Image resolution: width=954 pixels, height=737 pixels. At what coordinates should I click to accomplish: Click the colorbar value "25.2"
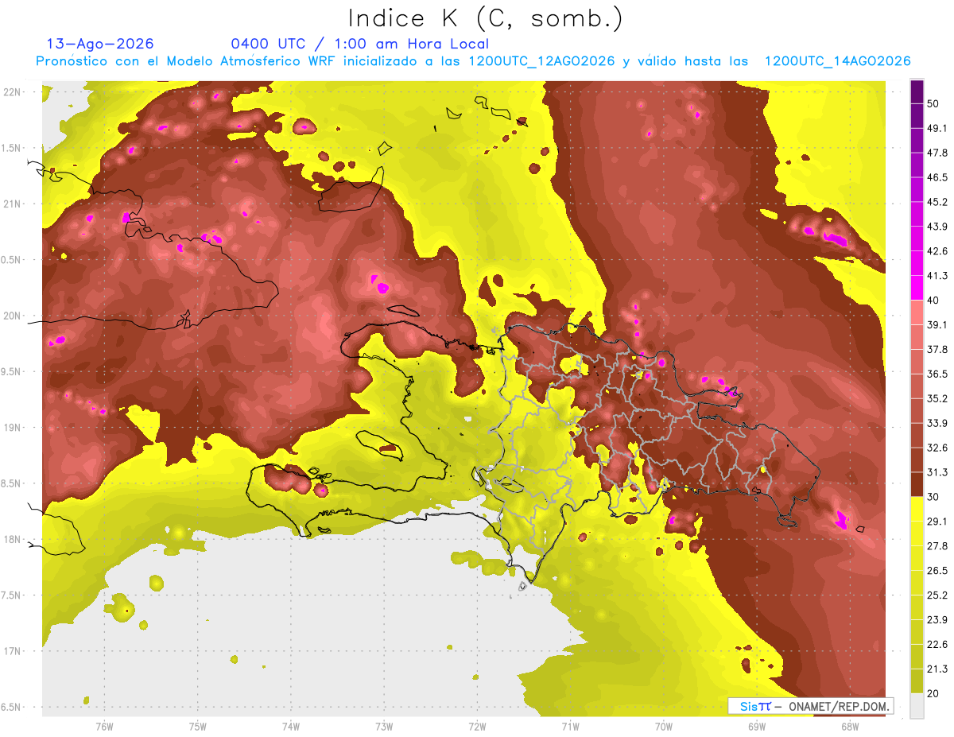pos(937,595)
